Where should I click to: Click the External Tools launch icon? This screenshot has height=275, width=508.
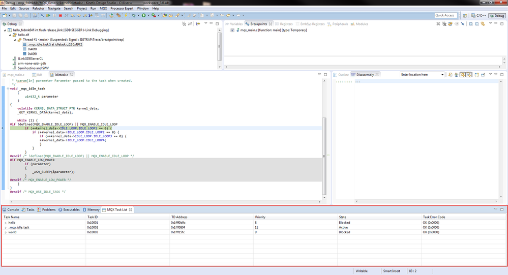(153, 15)
